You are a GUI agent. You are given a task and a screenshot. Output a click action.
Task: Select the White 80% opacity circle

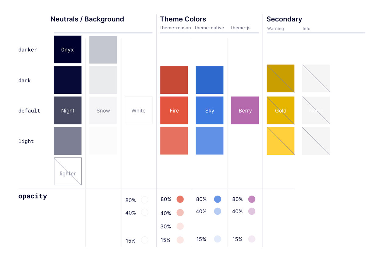145,200
